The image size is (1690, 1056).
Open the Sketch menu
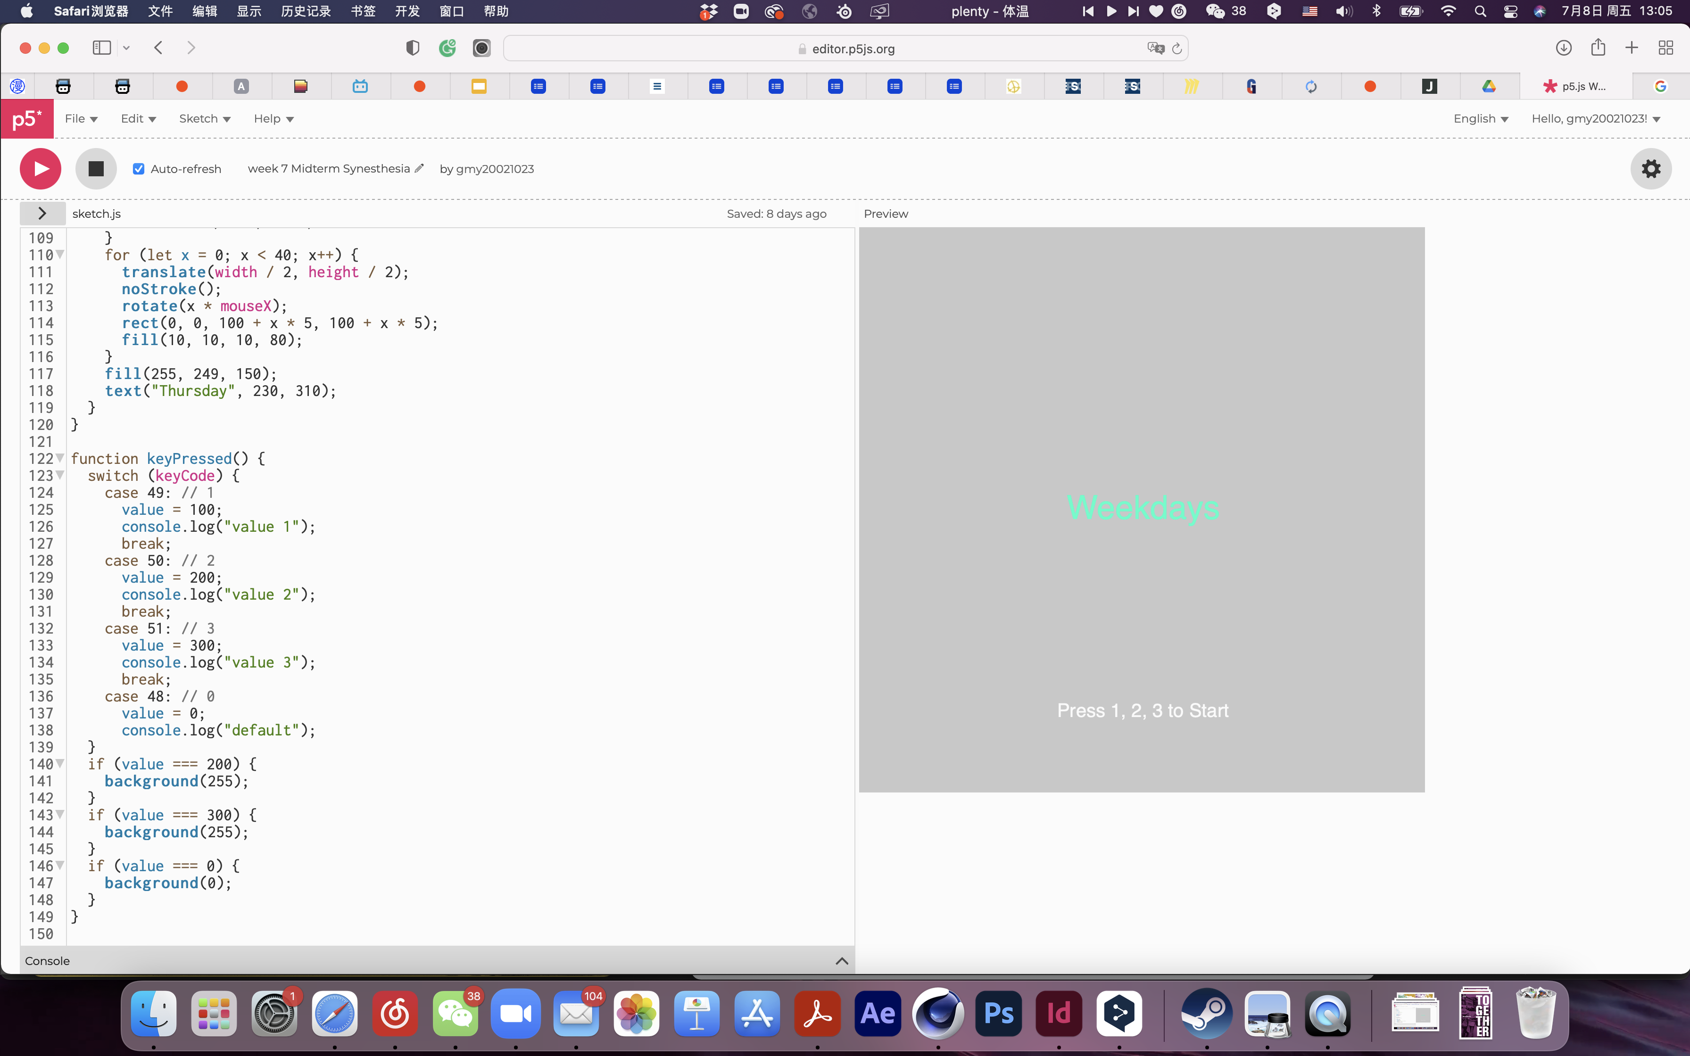(205, 119)
